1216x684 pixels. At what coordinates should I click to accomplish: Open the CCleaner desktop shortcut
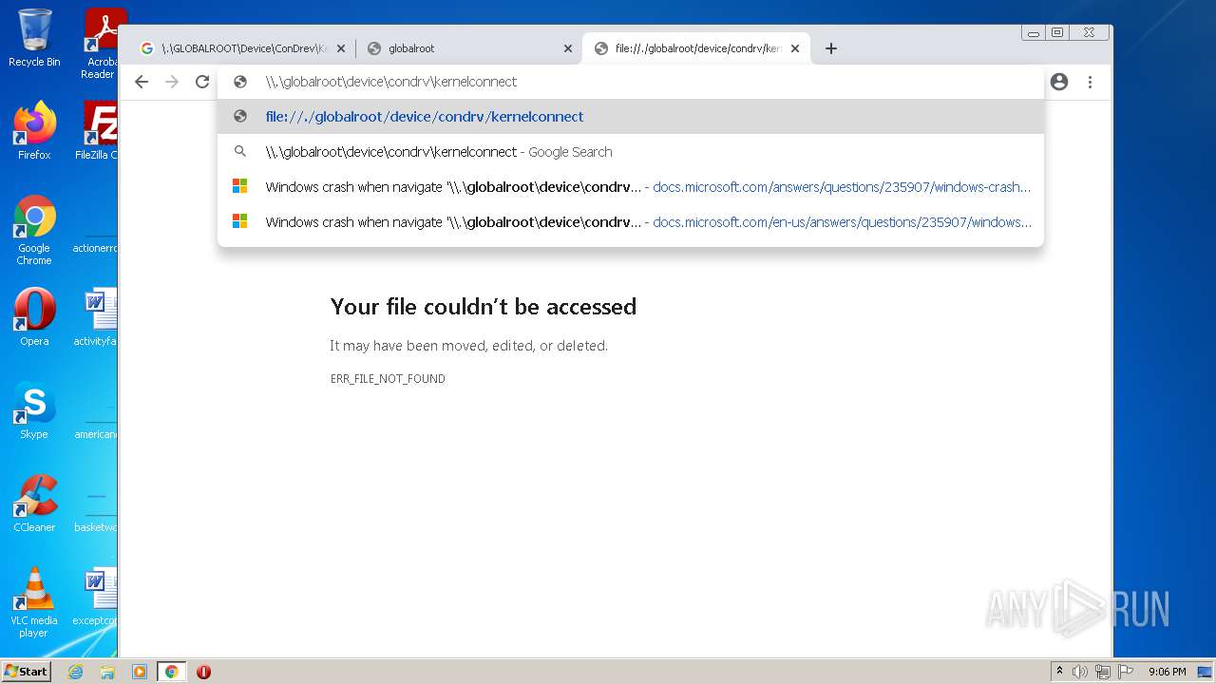(x=34, y=503)
